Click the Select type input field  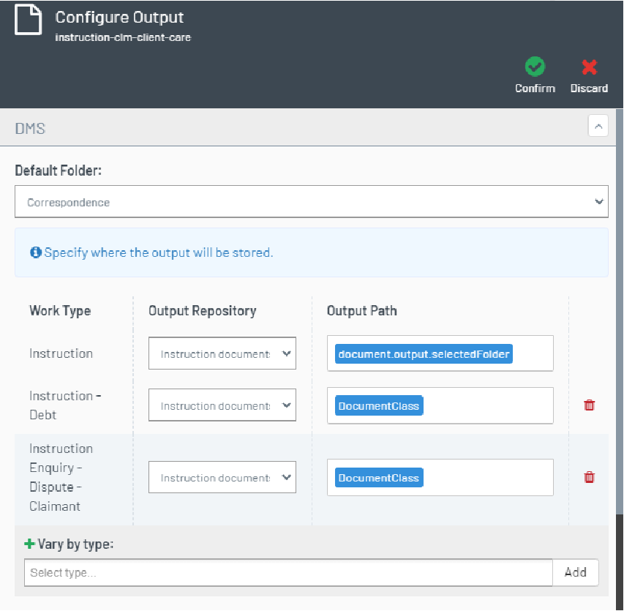coord(288,572)
